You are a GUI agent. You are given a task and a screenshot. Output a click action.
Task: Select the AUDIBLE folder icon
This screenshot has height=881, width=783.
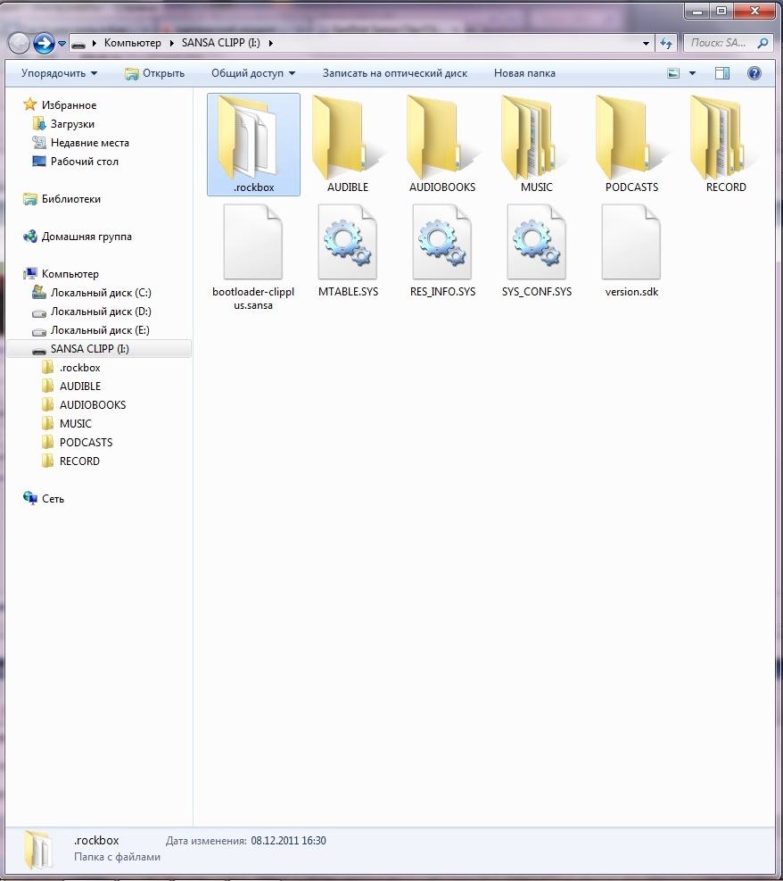coord(347,136)
